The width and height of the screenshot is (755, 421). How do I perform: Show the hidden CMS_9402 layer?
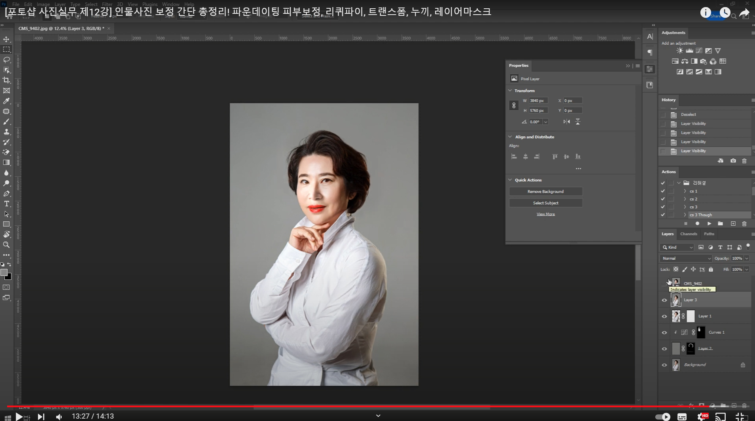[664, 283]
